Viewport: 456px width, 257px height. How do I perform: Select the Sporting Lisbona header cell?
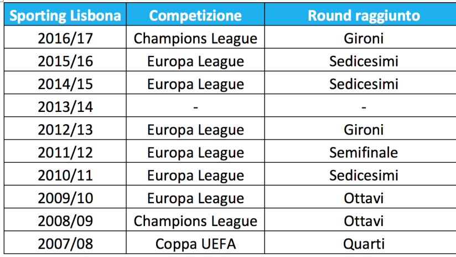[x=65, y=14]
